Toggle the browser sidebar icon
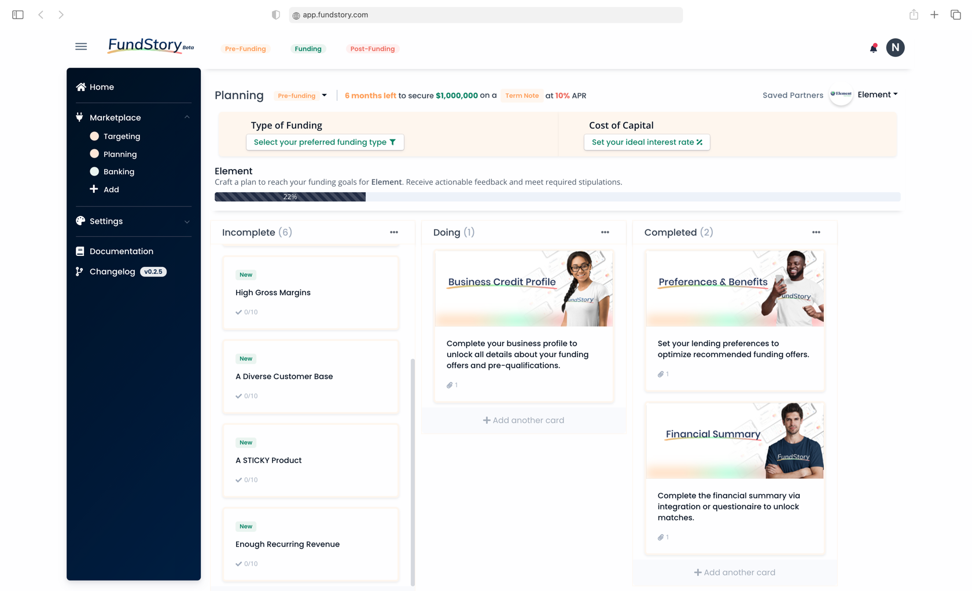Image resolution: width=972 pixels, height=591 pixels. pos(18,14)
